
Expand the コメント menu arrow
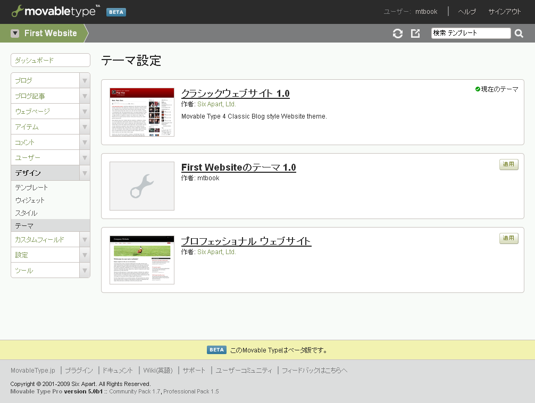(x=85, y=142)
